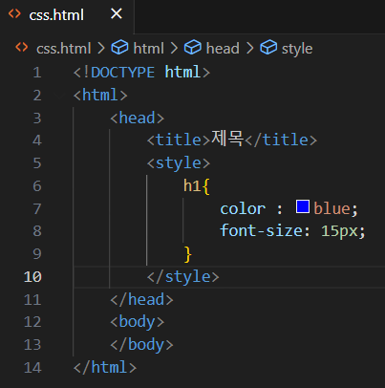This screenshot has width=385, height=388.
Task: Click line number 1 in the gutter
Action: click(37, 73)
